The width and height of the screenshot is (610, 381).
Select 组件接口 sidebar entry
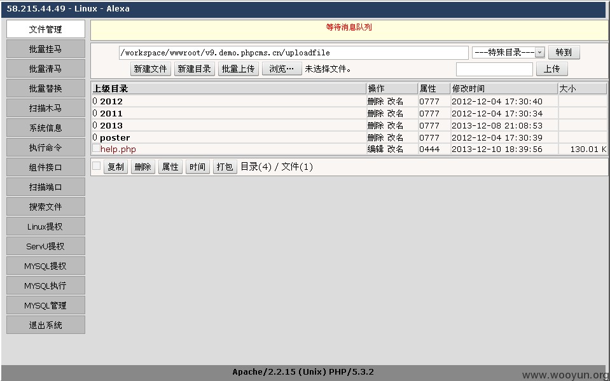point(46,167)
